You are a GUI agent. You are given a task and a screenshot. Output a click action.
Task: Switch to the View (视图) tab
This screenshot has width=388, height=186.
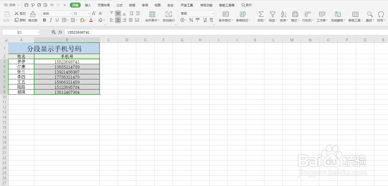pyautogui.click(x=158, y=5)
